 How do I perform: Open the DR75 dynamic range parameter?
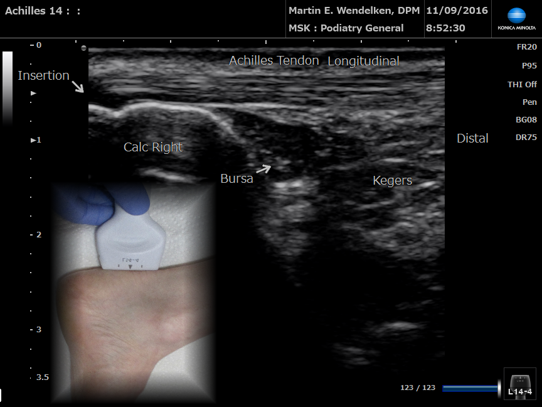tap(526, 138)
